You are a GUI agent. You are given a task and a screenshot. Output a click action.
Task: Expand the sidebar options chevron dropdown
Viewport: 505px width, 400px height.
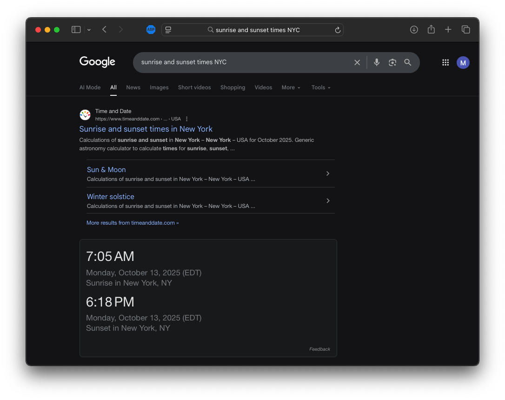(x=89, y=30)
